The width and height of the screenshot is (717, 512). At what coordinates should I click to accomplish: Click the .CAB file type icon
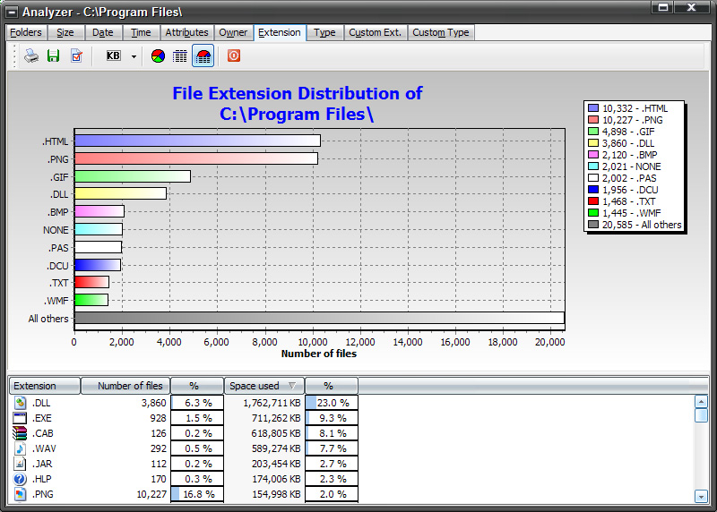pos(21,433)
